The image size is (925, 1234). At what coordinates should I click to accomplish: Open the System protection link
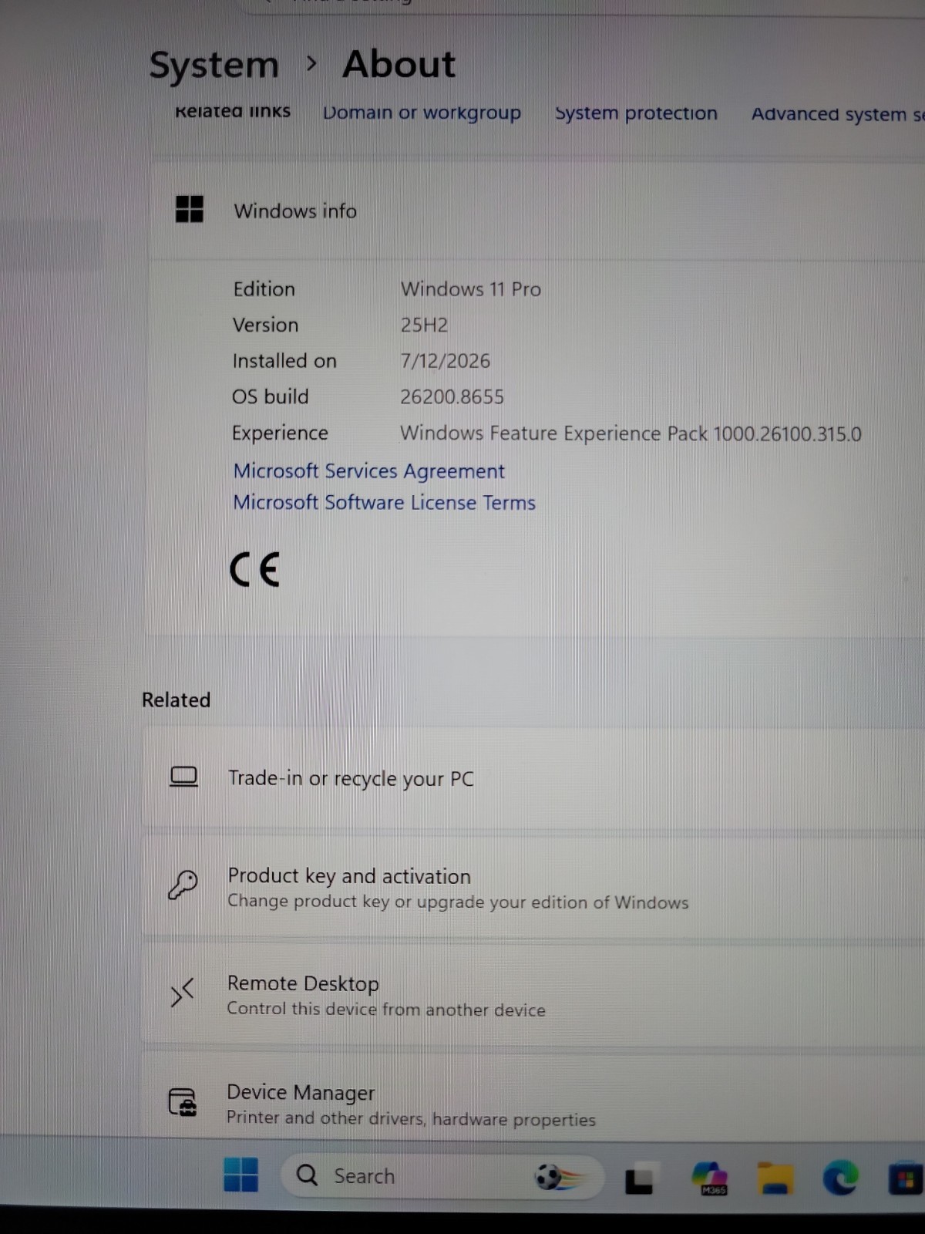click(636, 113)
